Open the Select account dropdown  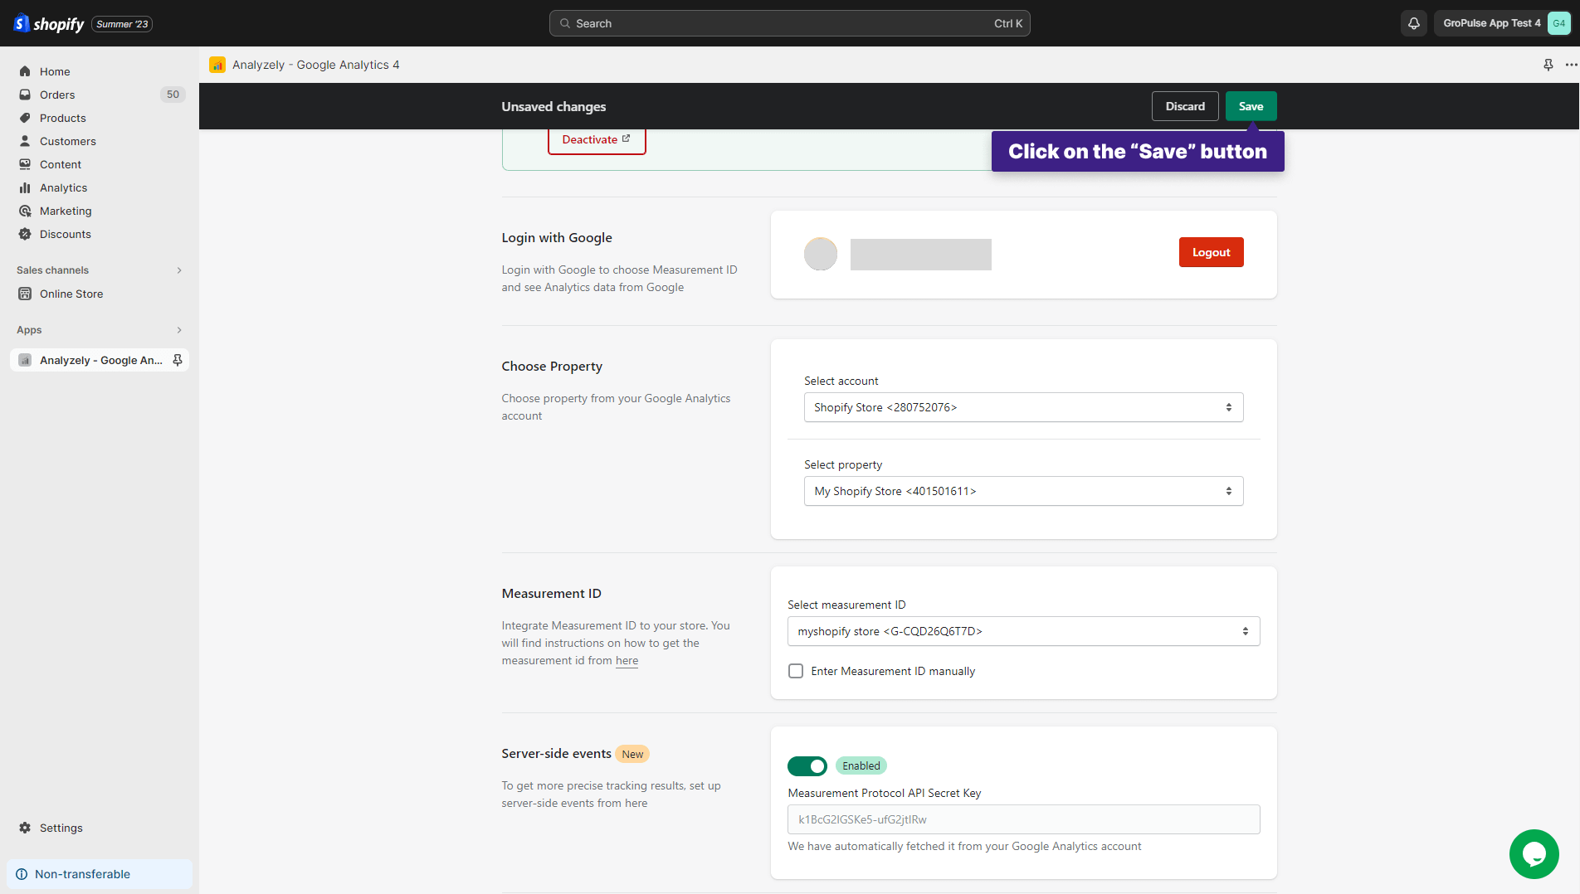1023,407
